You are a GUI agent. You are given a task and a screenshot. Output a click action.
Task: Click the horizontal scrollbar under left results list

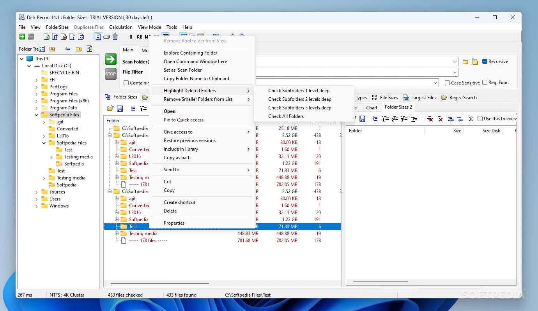[160, 283]
